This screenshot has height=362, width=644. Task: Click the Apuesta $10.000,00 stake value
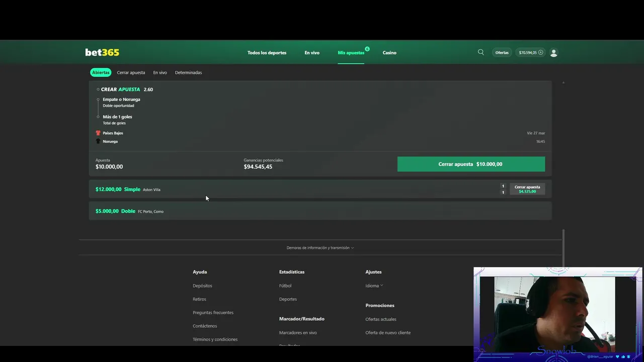pyautogui.click(x=109, y=167)
